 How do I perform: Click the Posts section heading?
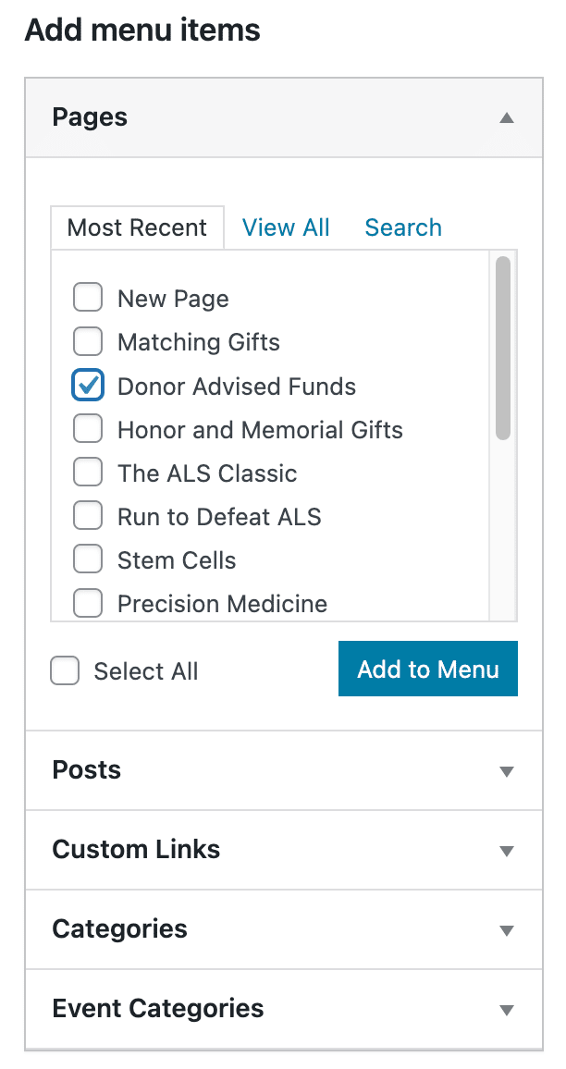click(87, 770)
